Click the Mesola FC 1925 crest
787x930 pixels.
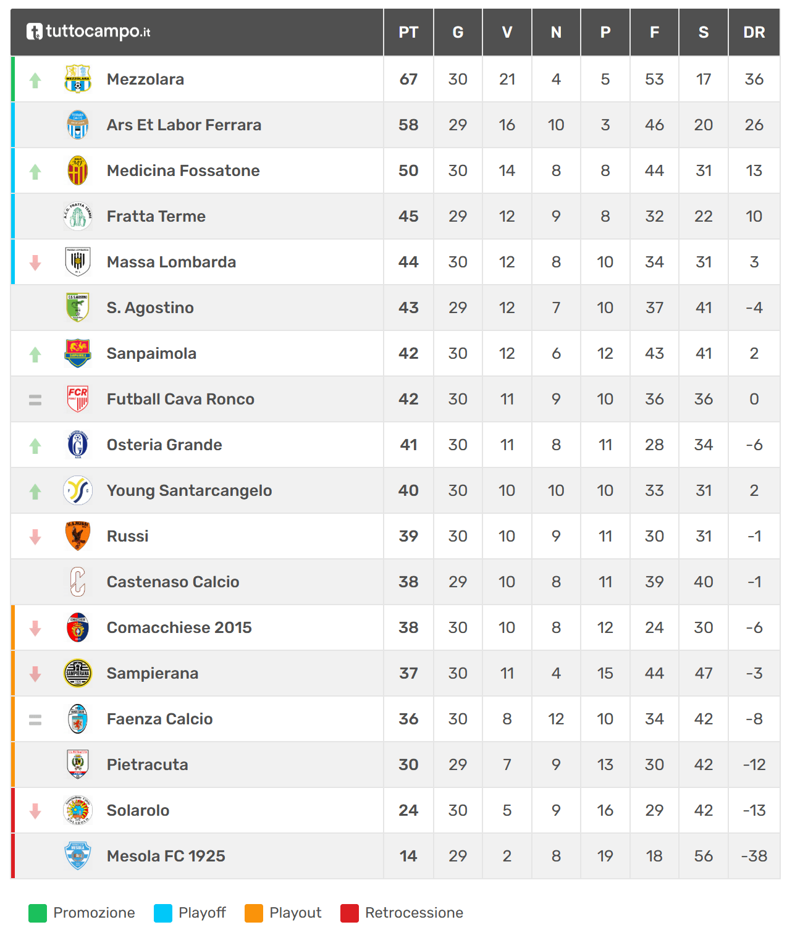pos(78,856)
